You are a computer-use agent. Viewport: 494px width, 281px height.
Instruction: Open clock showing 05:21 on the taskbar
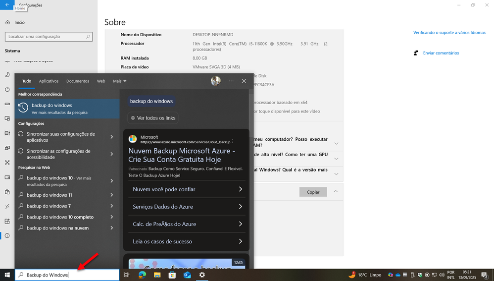point(467,275)
